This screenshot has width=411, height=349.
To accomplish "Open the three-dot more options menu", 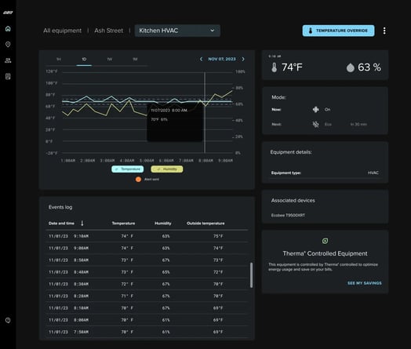I will (x=384, y=31).
